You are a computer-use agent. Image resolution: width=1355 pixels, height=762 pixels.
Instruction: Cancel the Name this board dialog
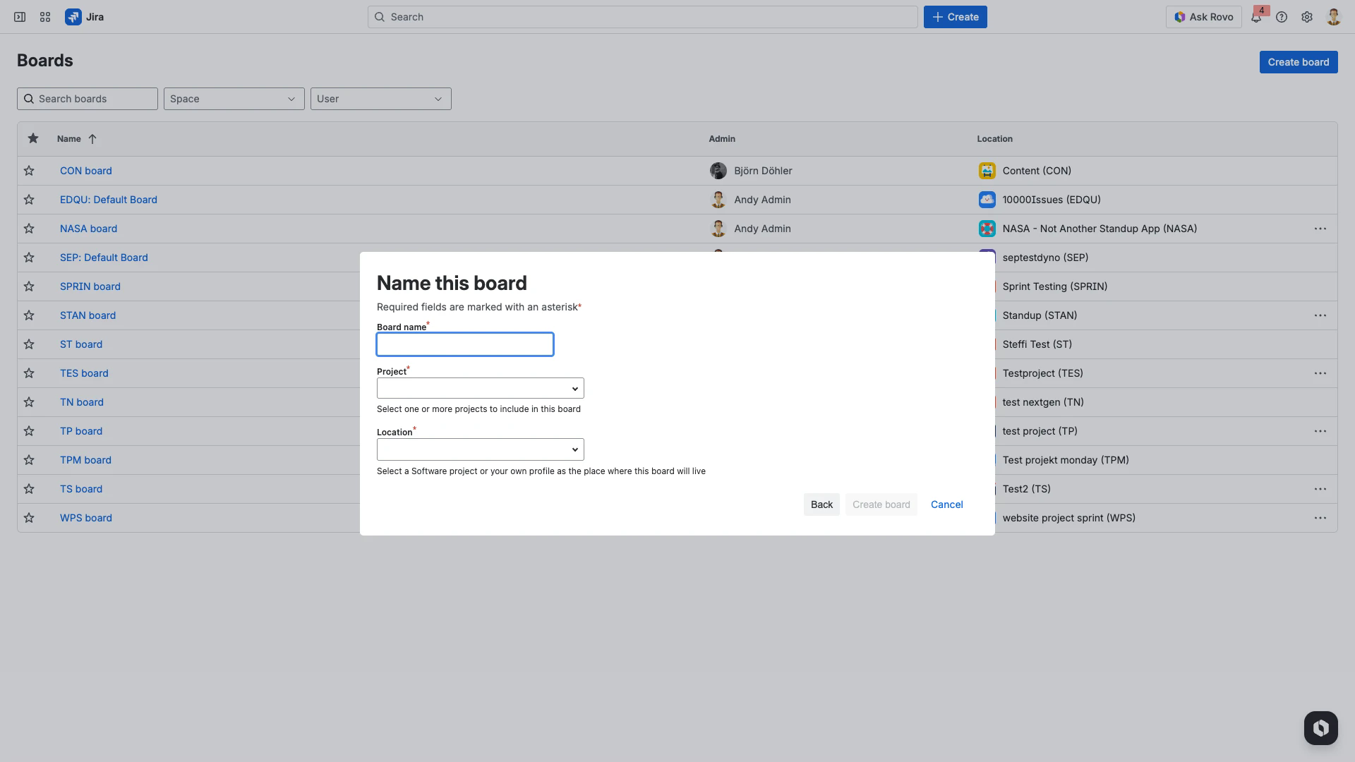tap(946, 504)
